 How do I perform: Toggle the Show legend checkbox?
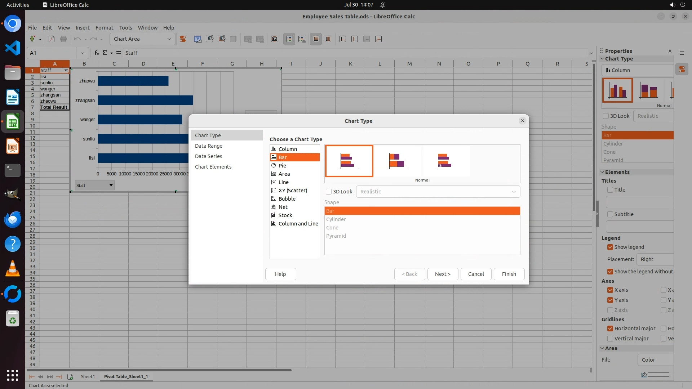tap(610, 247)
